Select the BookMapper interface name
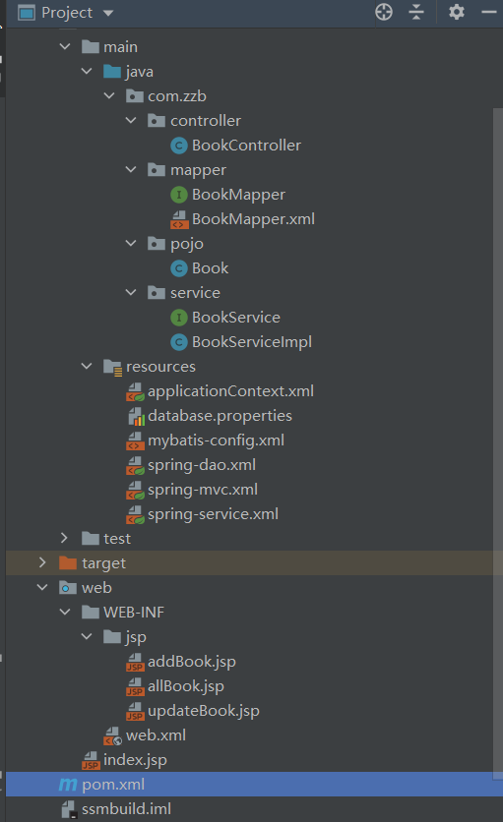The image size is (503, 822). (238, 195)
